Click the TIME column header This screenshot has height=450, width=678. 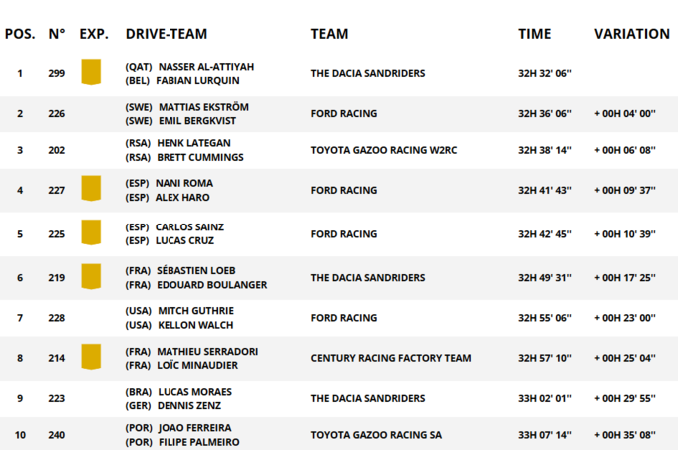534,34
